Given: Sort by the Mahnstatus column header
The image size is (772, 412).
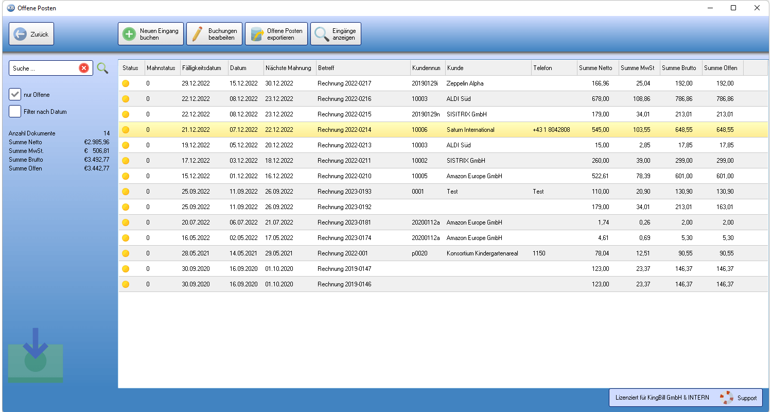Looking at the screenshot, I should 163,68.
